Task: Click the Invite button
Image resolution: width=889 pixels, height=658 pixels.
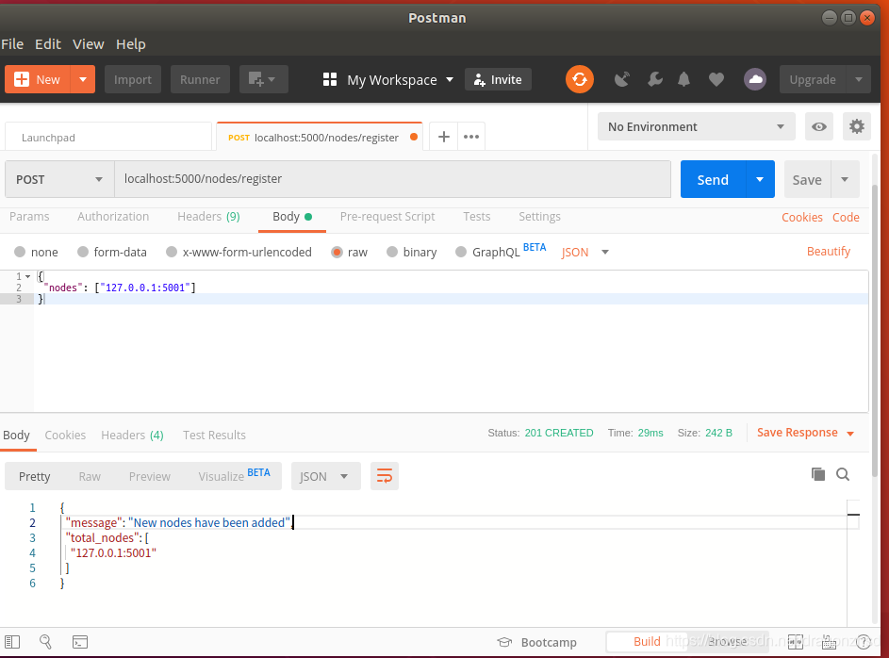Action: click(x=498, y=79)
